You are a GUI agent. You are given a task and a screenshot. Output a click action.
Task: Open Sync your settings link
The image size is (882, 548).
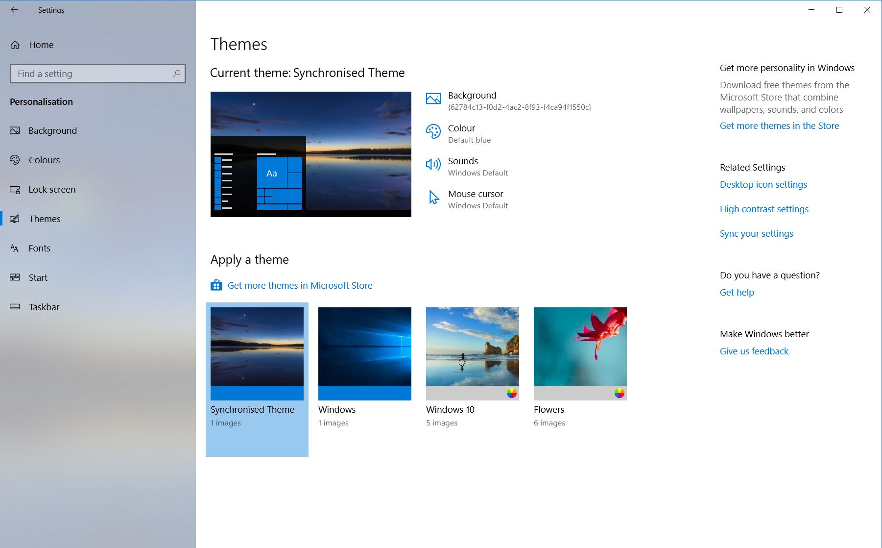(x=756, y=233)
